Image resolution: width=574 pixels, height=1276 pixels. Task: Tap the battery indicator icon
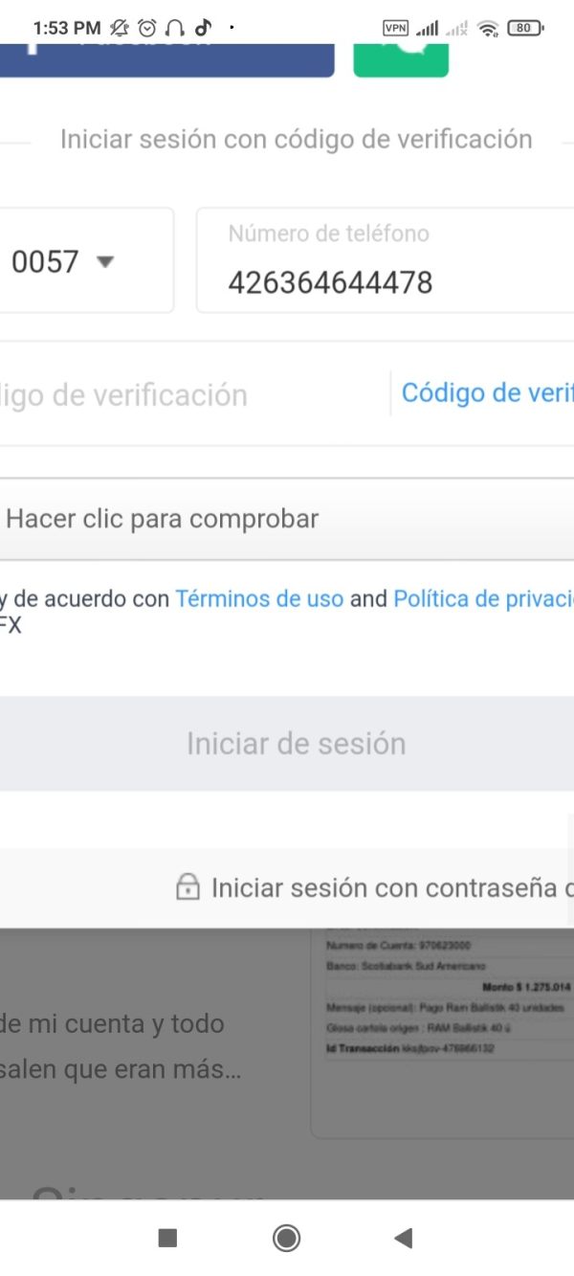coord(525,28)
